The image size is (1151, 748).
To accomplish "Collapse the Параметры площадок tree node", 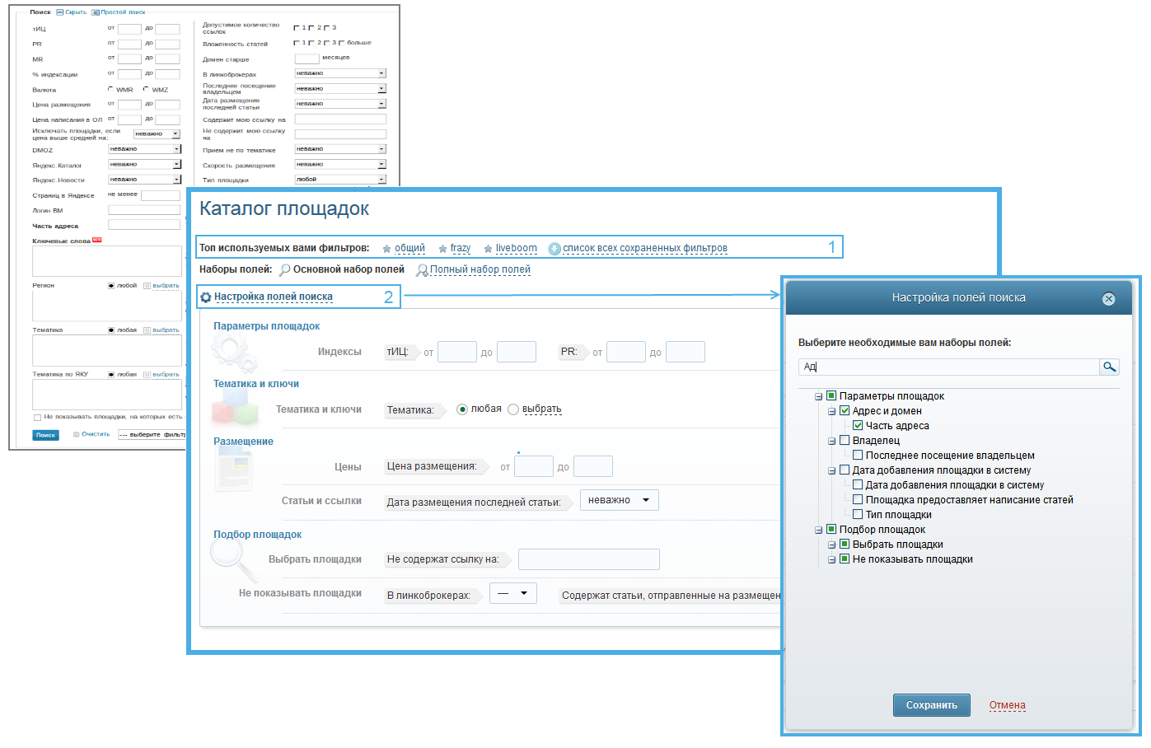I will click(x=818, y=397).
